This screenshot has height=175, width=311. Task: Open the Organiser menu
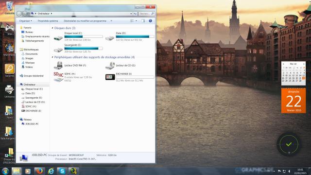(x=26, y=21)
